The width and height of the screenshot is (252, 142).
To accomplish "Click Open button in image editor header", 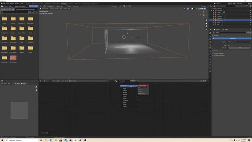I will coord(23,84).
